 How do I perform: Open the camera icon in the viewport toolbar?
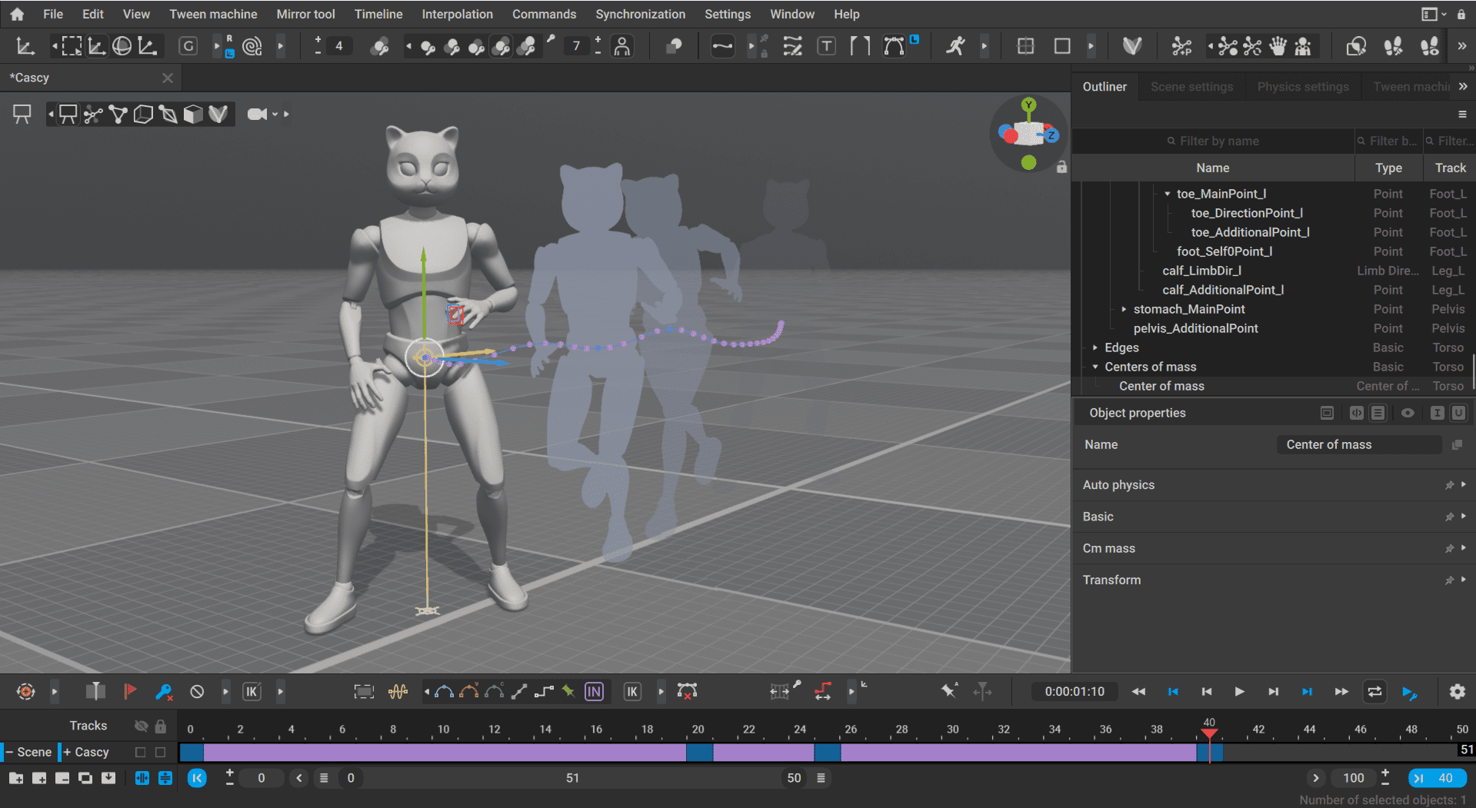258,114
